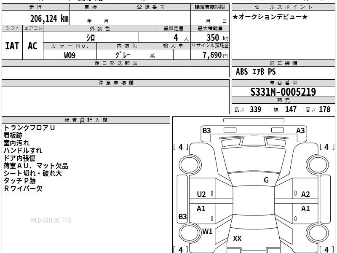Click the シフト header
The image size is (337, 253).
click(x=12, y=28)
